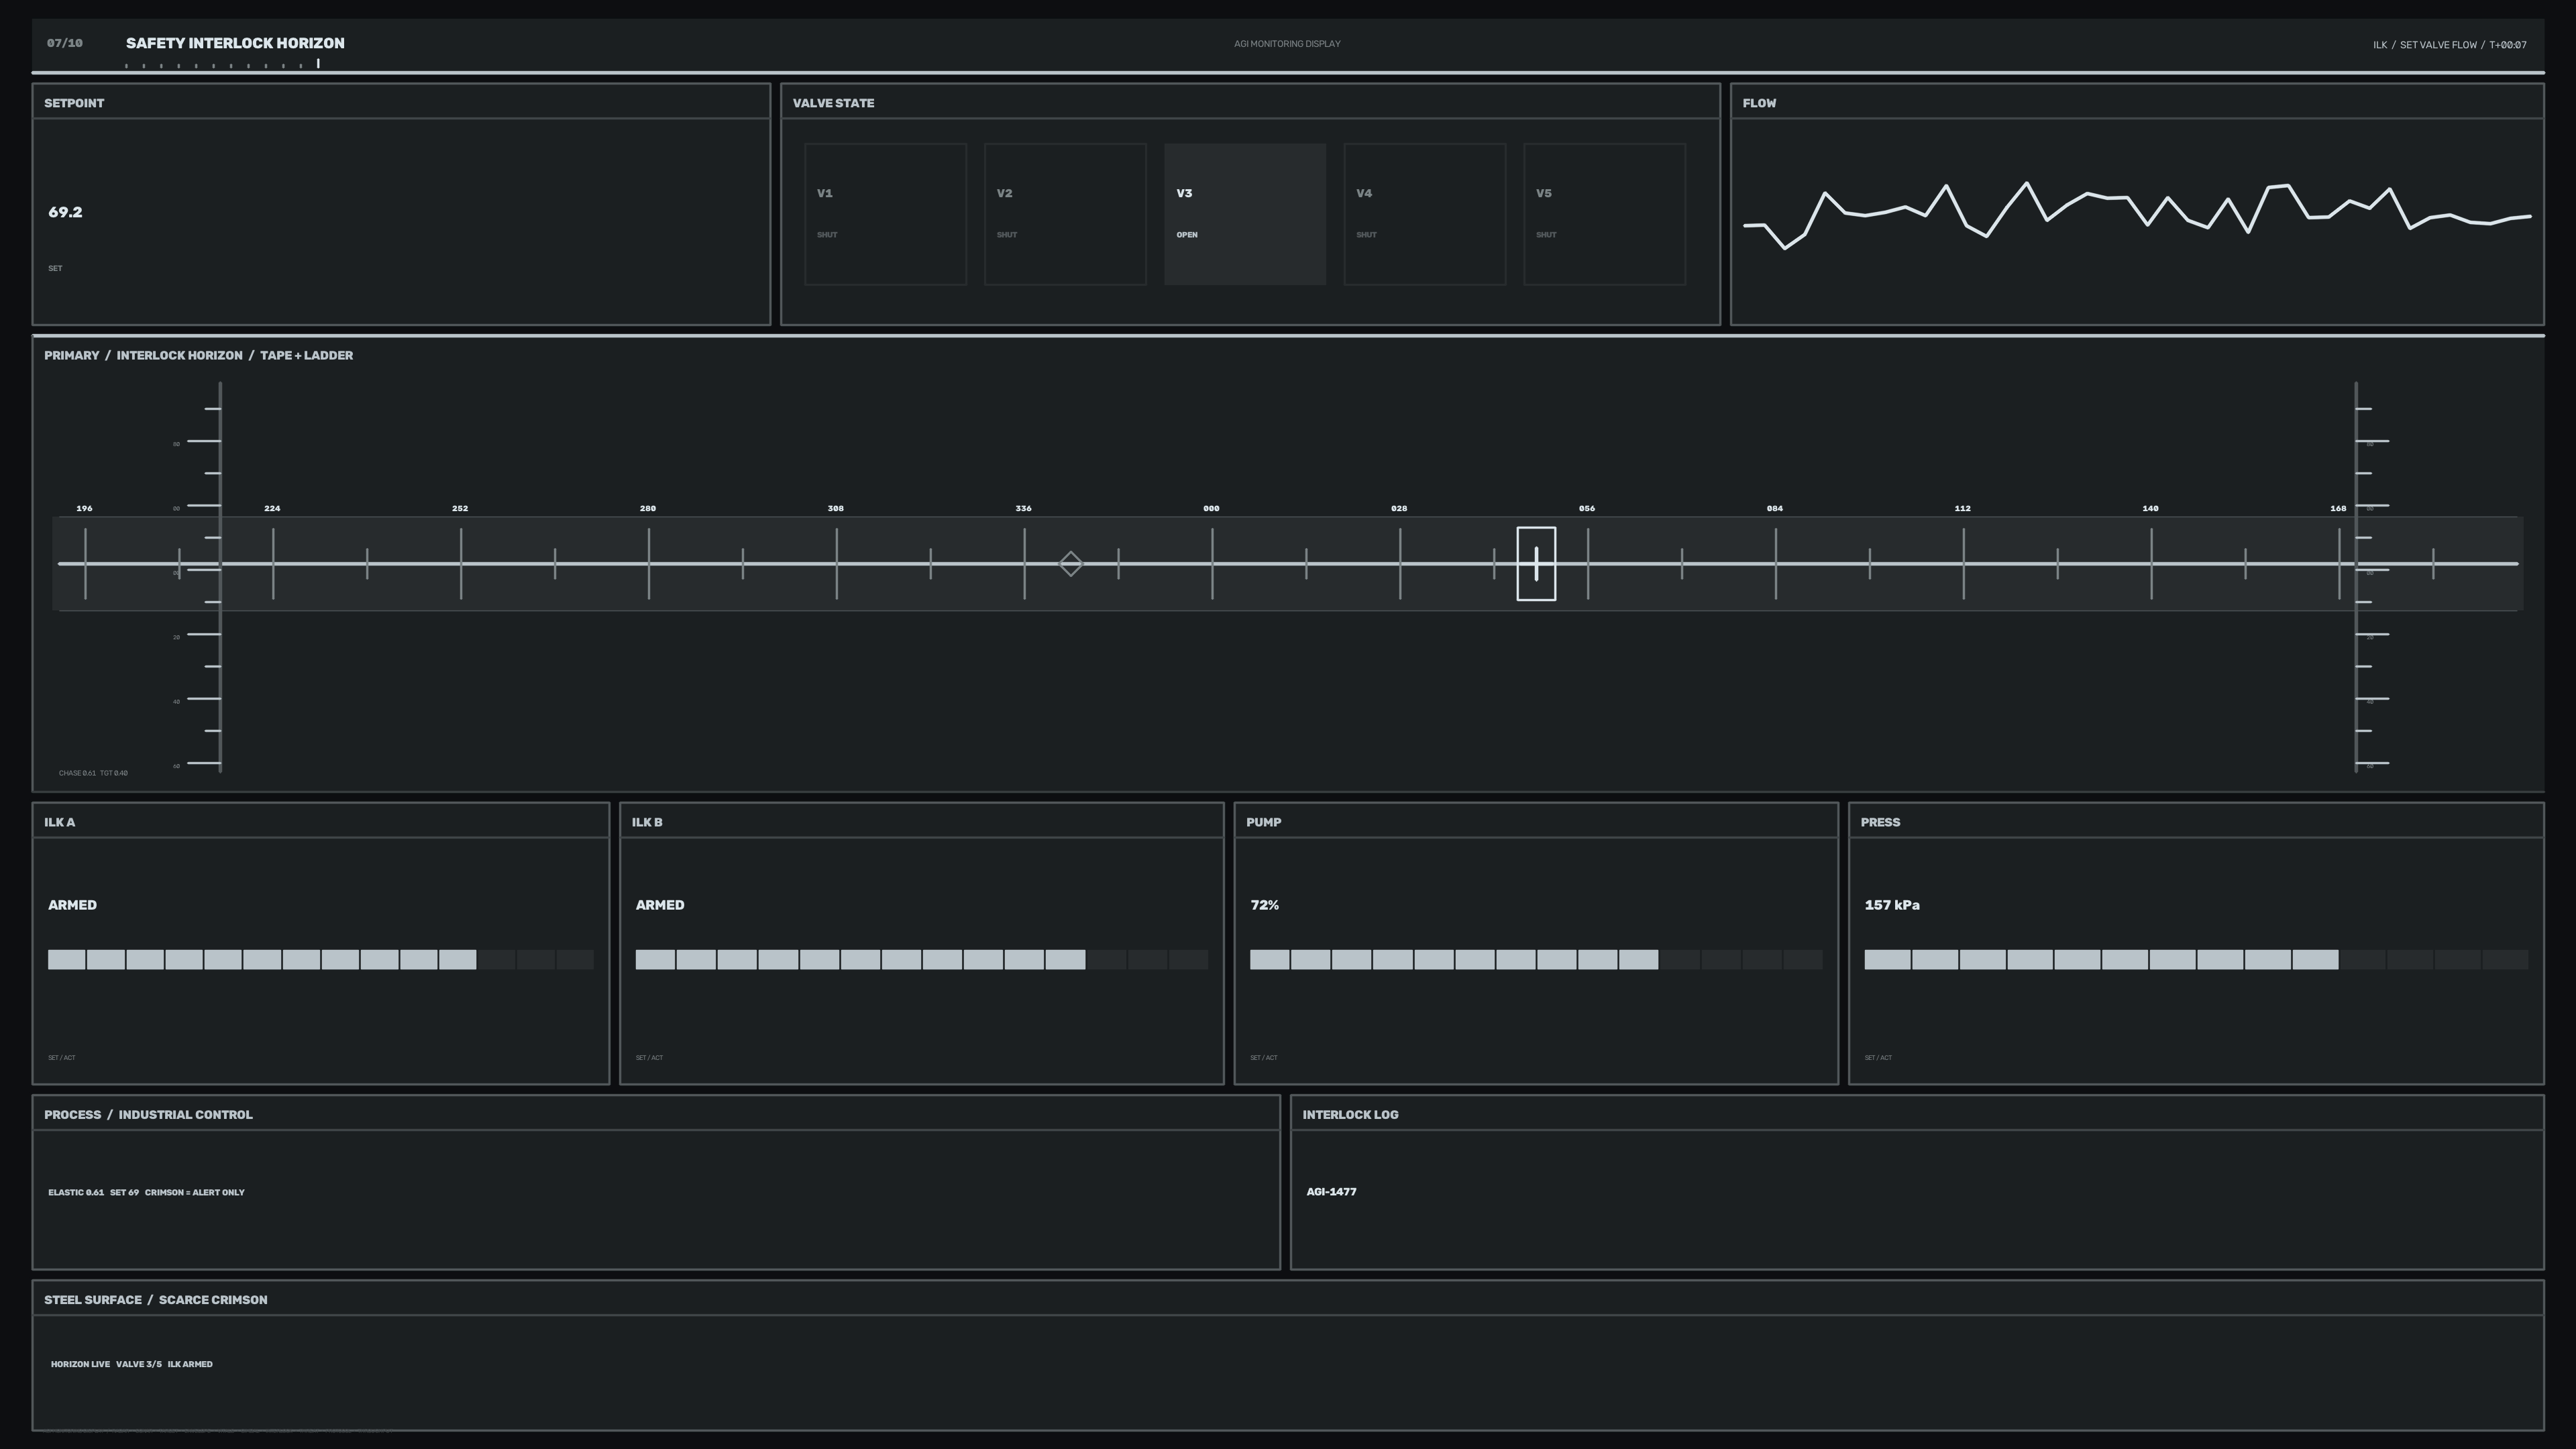Click the SET label under 69.2
The image size is (2576, 1449).
point(55,268)
